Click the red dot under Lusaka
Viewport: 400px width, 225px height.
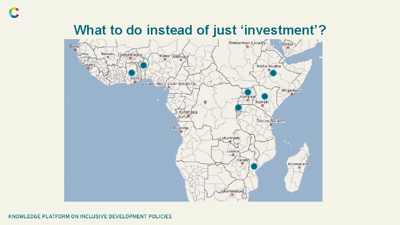(x=233, y=155)
